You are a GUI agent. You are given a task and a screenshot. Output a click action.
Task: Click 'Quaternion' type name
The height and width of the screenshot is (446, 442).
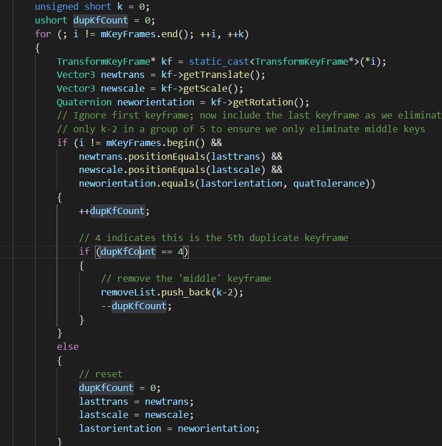click(84, 102)
